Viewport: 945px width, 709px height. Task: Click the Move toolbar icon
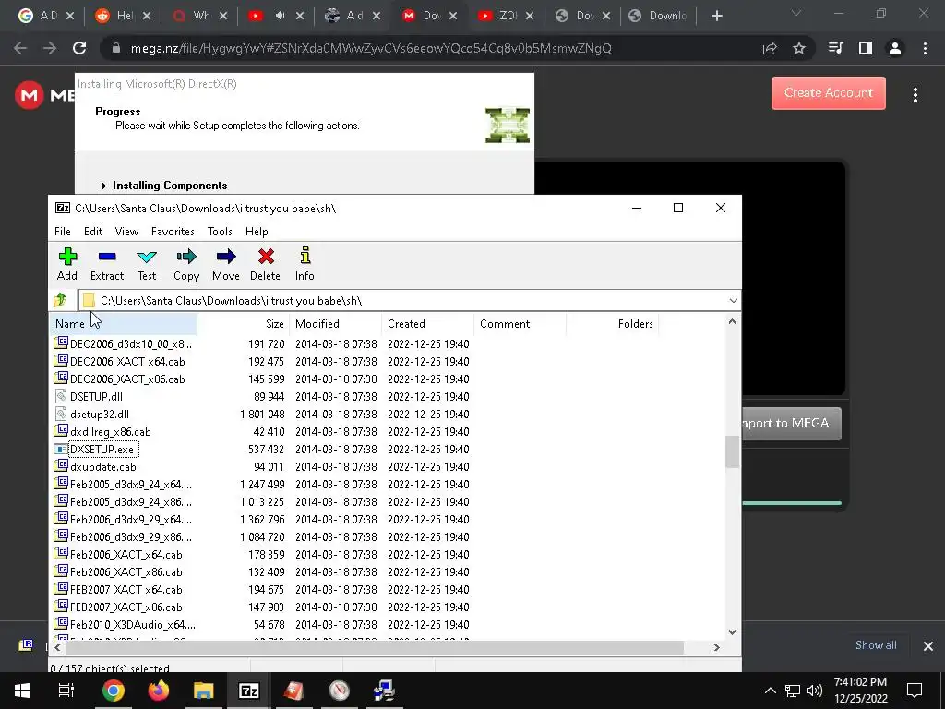click(226, 263)
